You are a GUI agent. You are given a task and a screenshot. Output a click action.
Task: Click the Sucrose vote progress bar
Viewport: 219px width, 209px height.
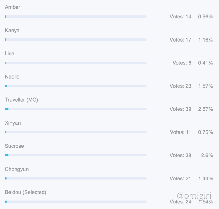pyautogui.click(x=76, y=155)
